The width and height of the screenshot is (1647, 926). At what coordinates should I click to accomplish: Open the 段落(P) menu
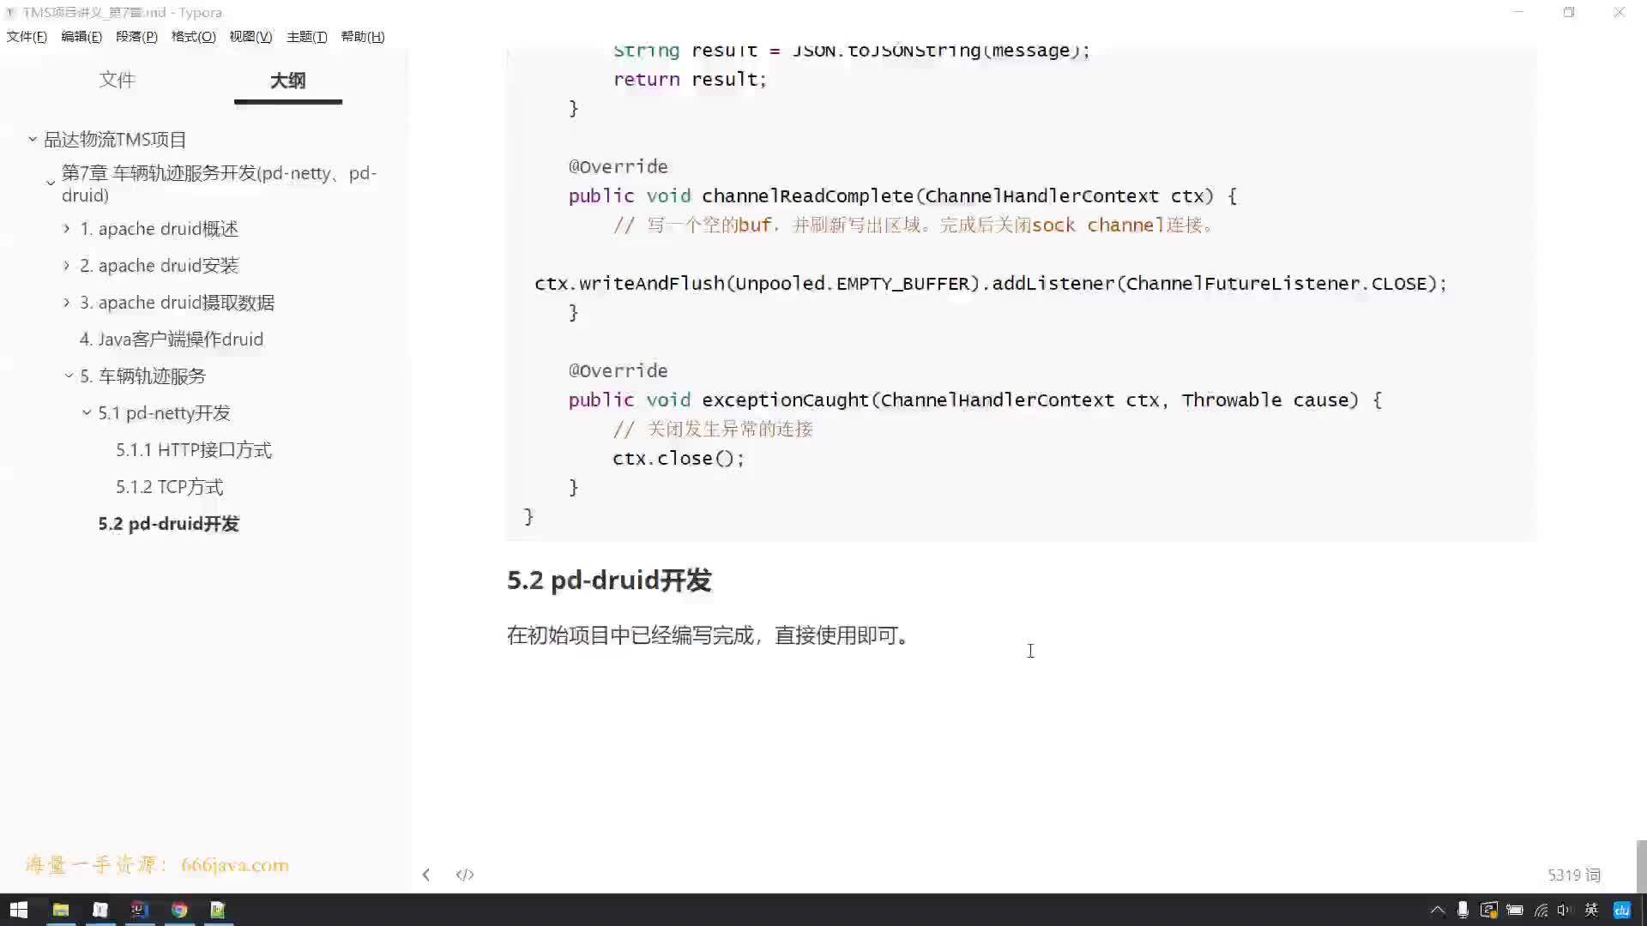(x=136, y=37)
